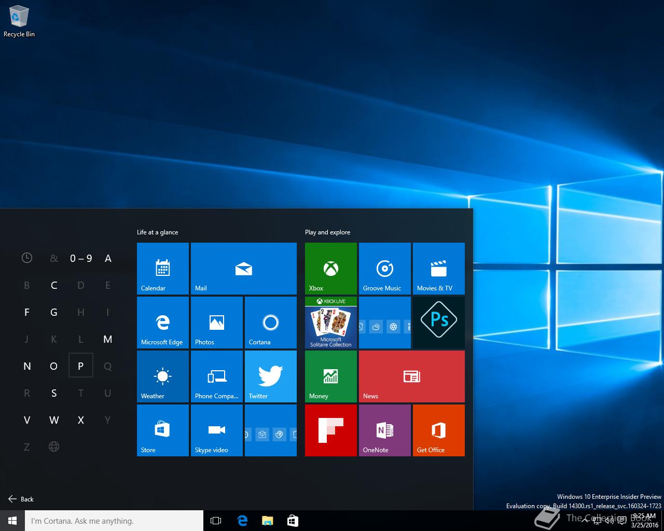Open Microsoft Solitaire Collection tile
664x531 pixels.
(x=331, y=323)
